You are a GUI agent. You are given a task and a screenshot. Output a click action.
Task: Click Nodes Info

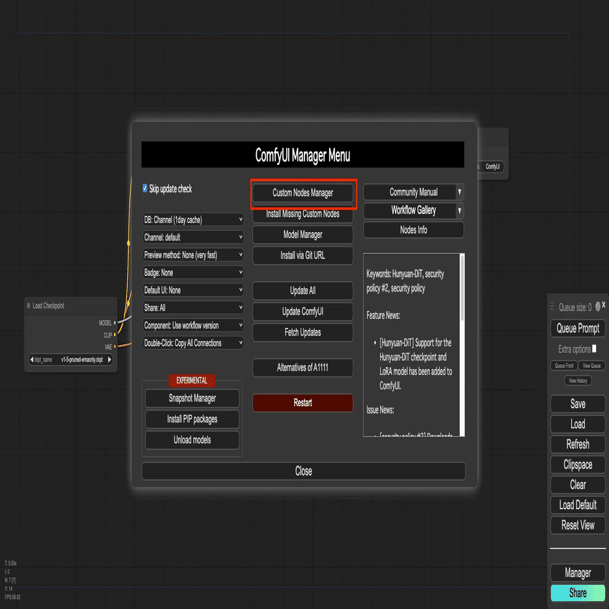click(413, 230)
